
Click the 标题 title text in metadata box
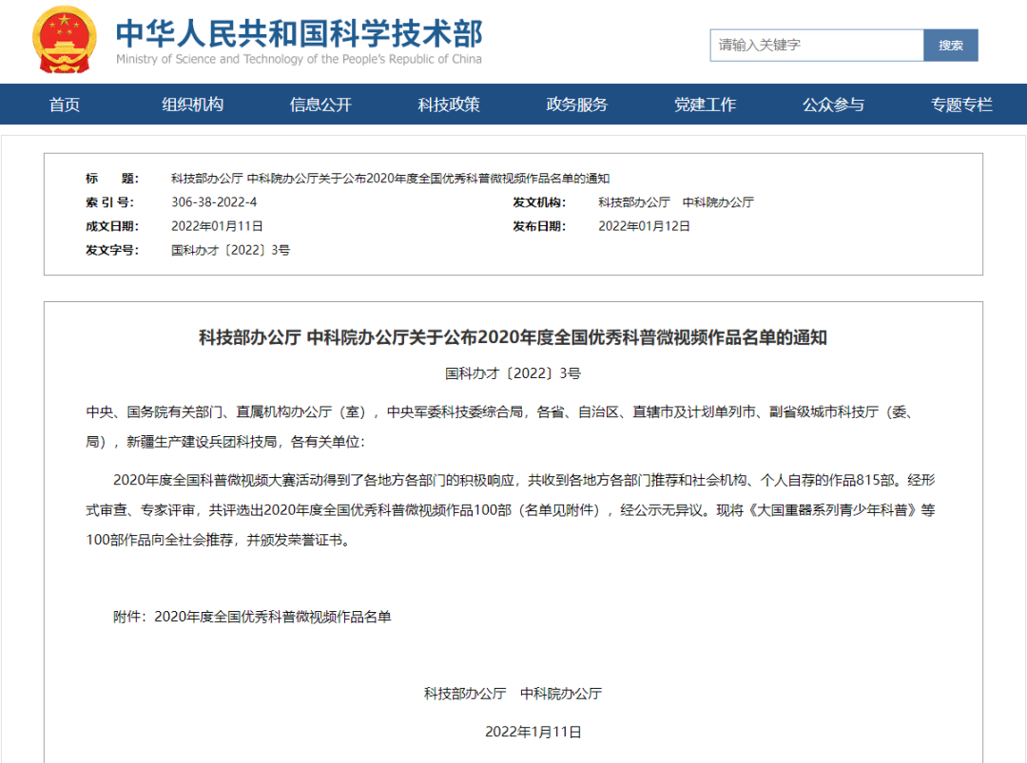pyautogui.click(x=390, y=179)
